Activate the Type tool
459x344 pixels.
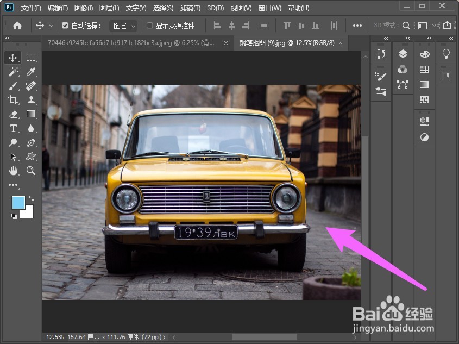[13, 128]
